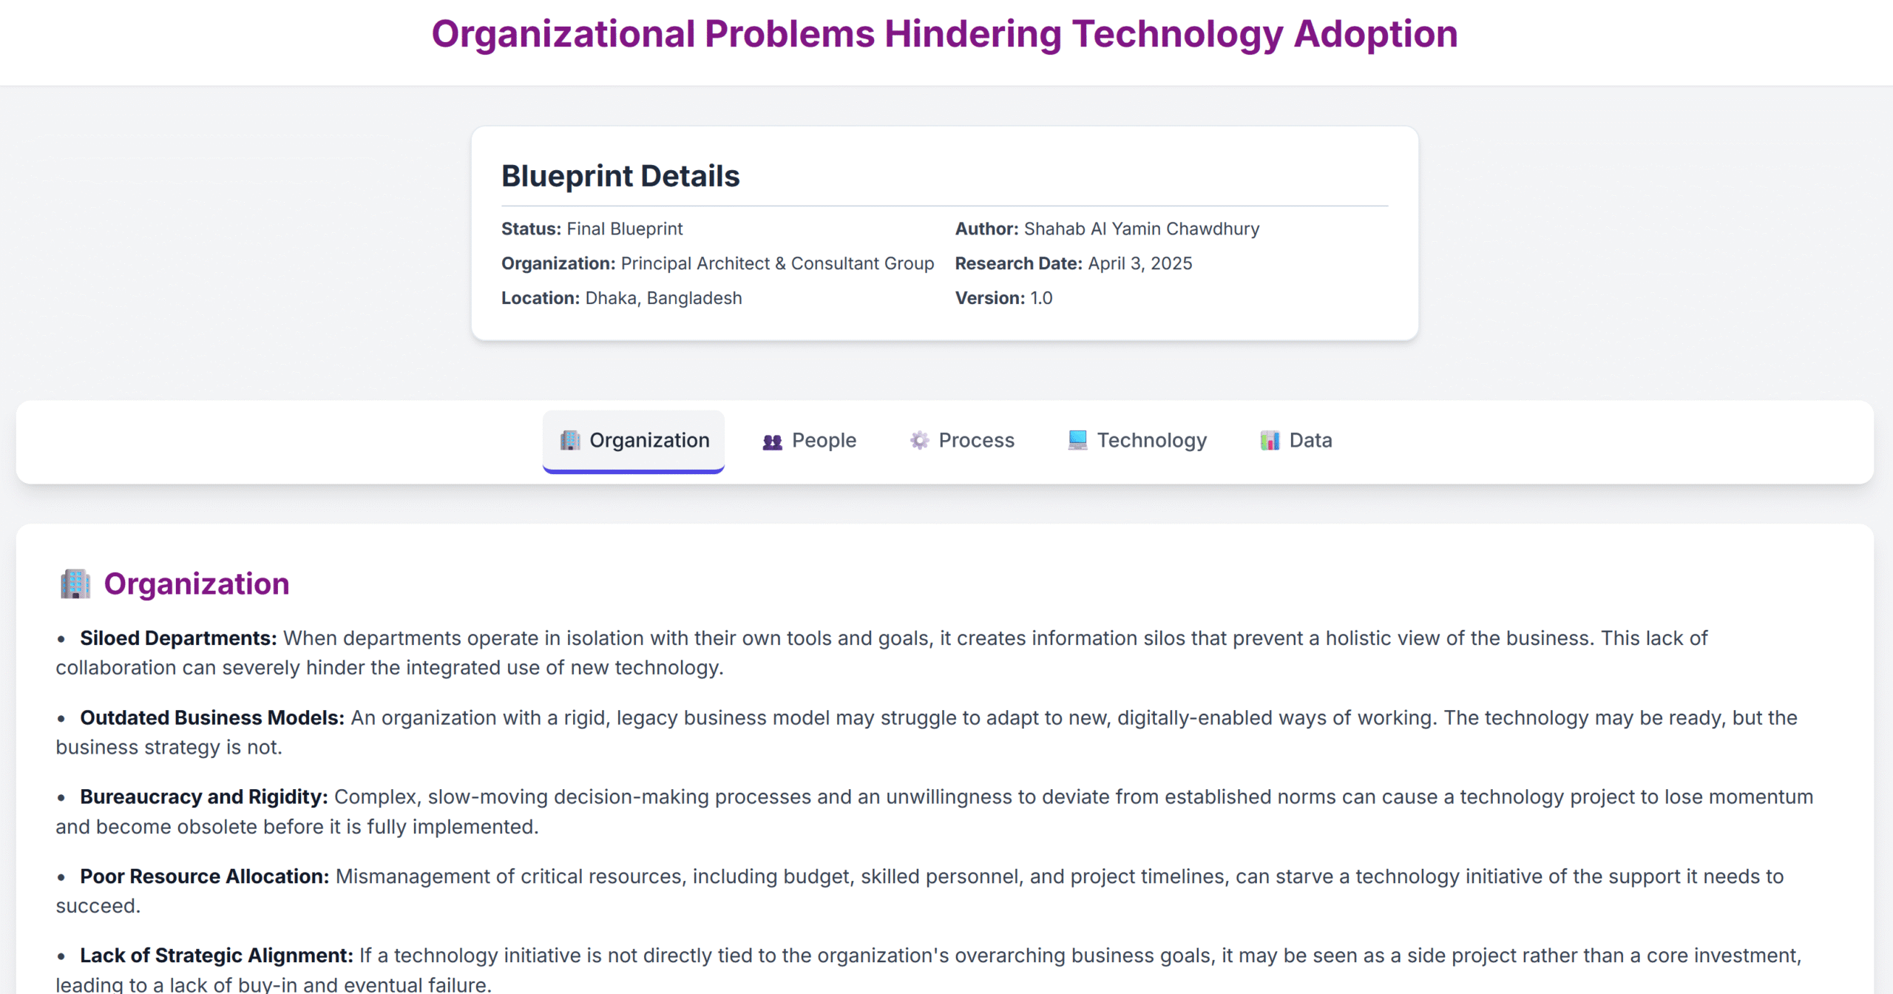Click the bar chart icon on Data tab
The width and height of the screenshot is (1893, 994).
pos(1270,440)
